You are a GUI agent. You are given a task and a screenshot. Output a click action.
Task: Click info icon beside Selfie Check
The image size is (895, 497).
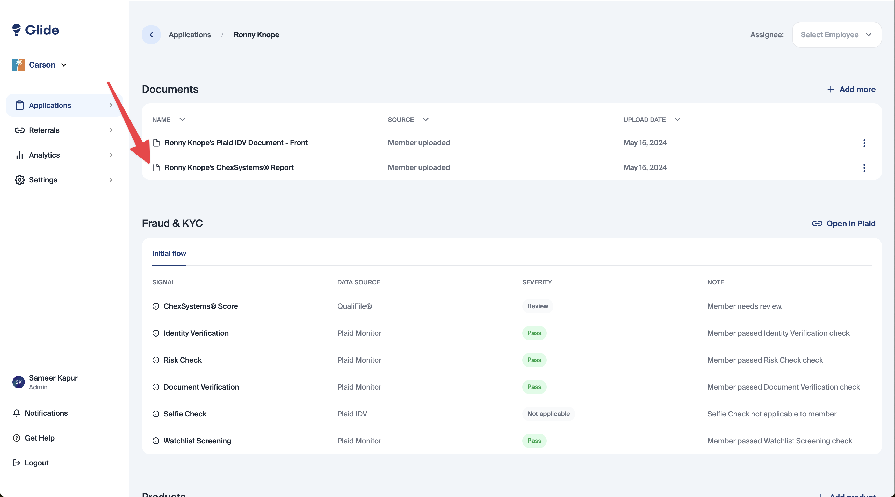click(156, 414)
